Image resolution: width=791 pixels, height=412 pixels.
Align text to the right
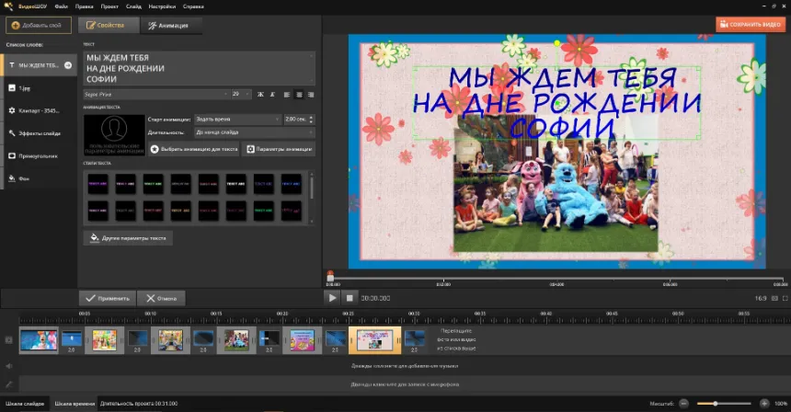pyautogui.click(x=310, y=94)
